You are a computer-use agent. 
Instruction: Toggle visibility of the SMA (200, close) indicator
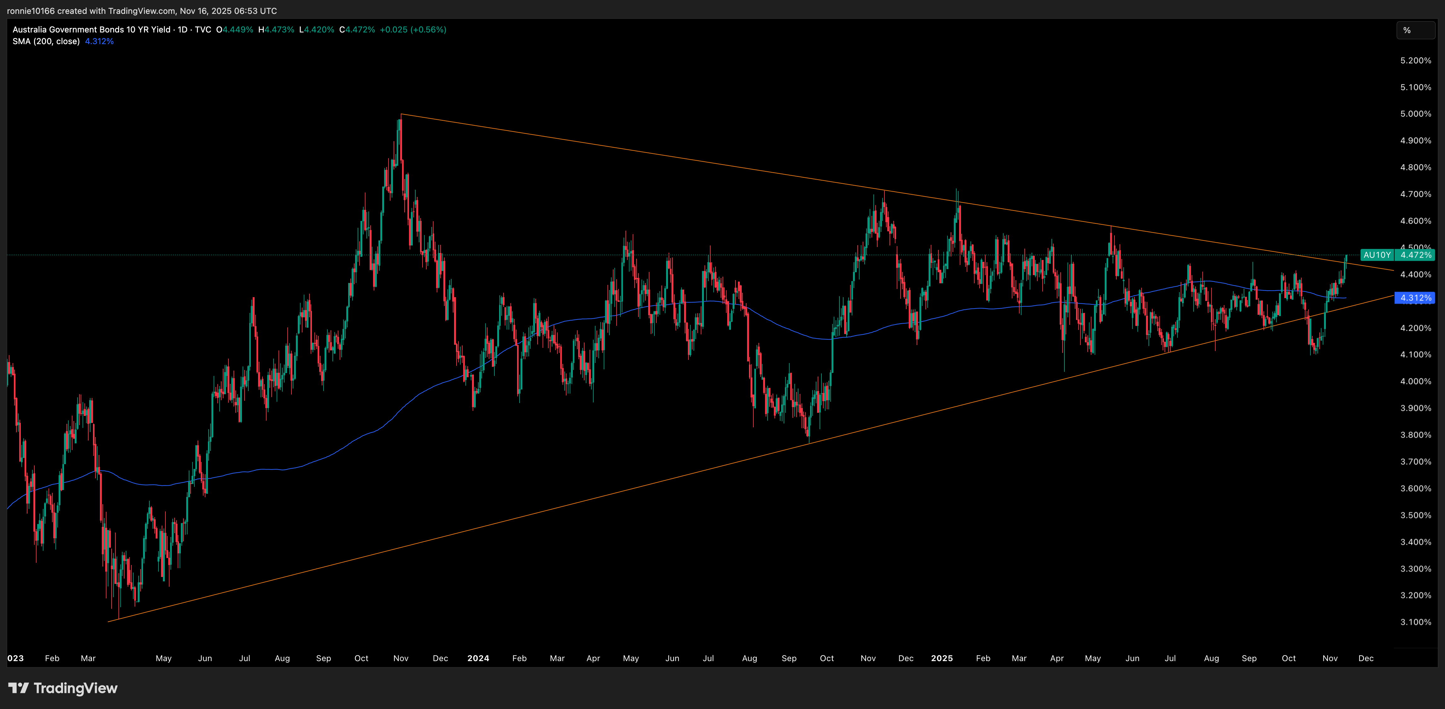(46, 41)
